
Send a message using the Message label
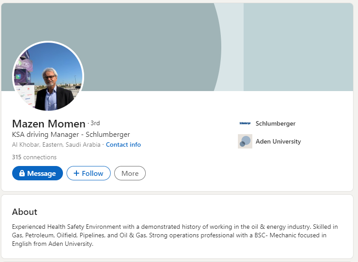coord(41,173)
